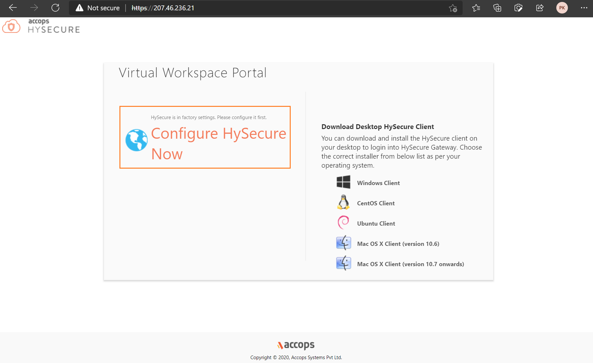This screenshot has height=363, width=593.
Task: Click the Finder icon for Mac 10.6
Action: coord(344,243)
